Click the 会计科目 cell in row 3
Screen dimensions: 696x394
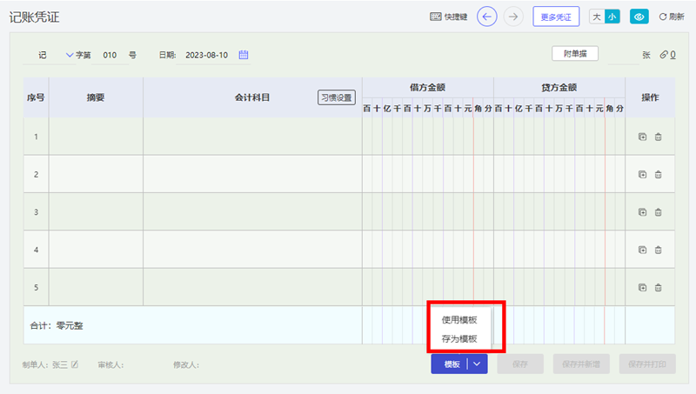pyautogui.click(x=252, y=211)
